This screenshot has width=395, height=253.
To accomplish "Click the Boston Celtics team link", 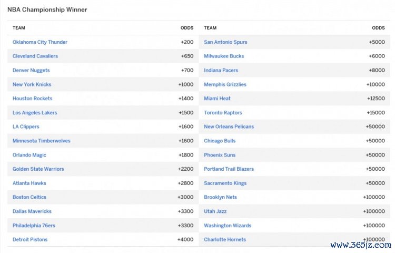I will [x=29, y=197].
